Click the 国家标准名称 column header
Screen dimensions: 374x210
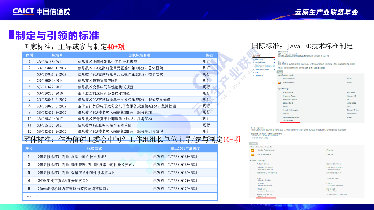(x=140, y=55)
